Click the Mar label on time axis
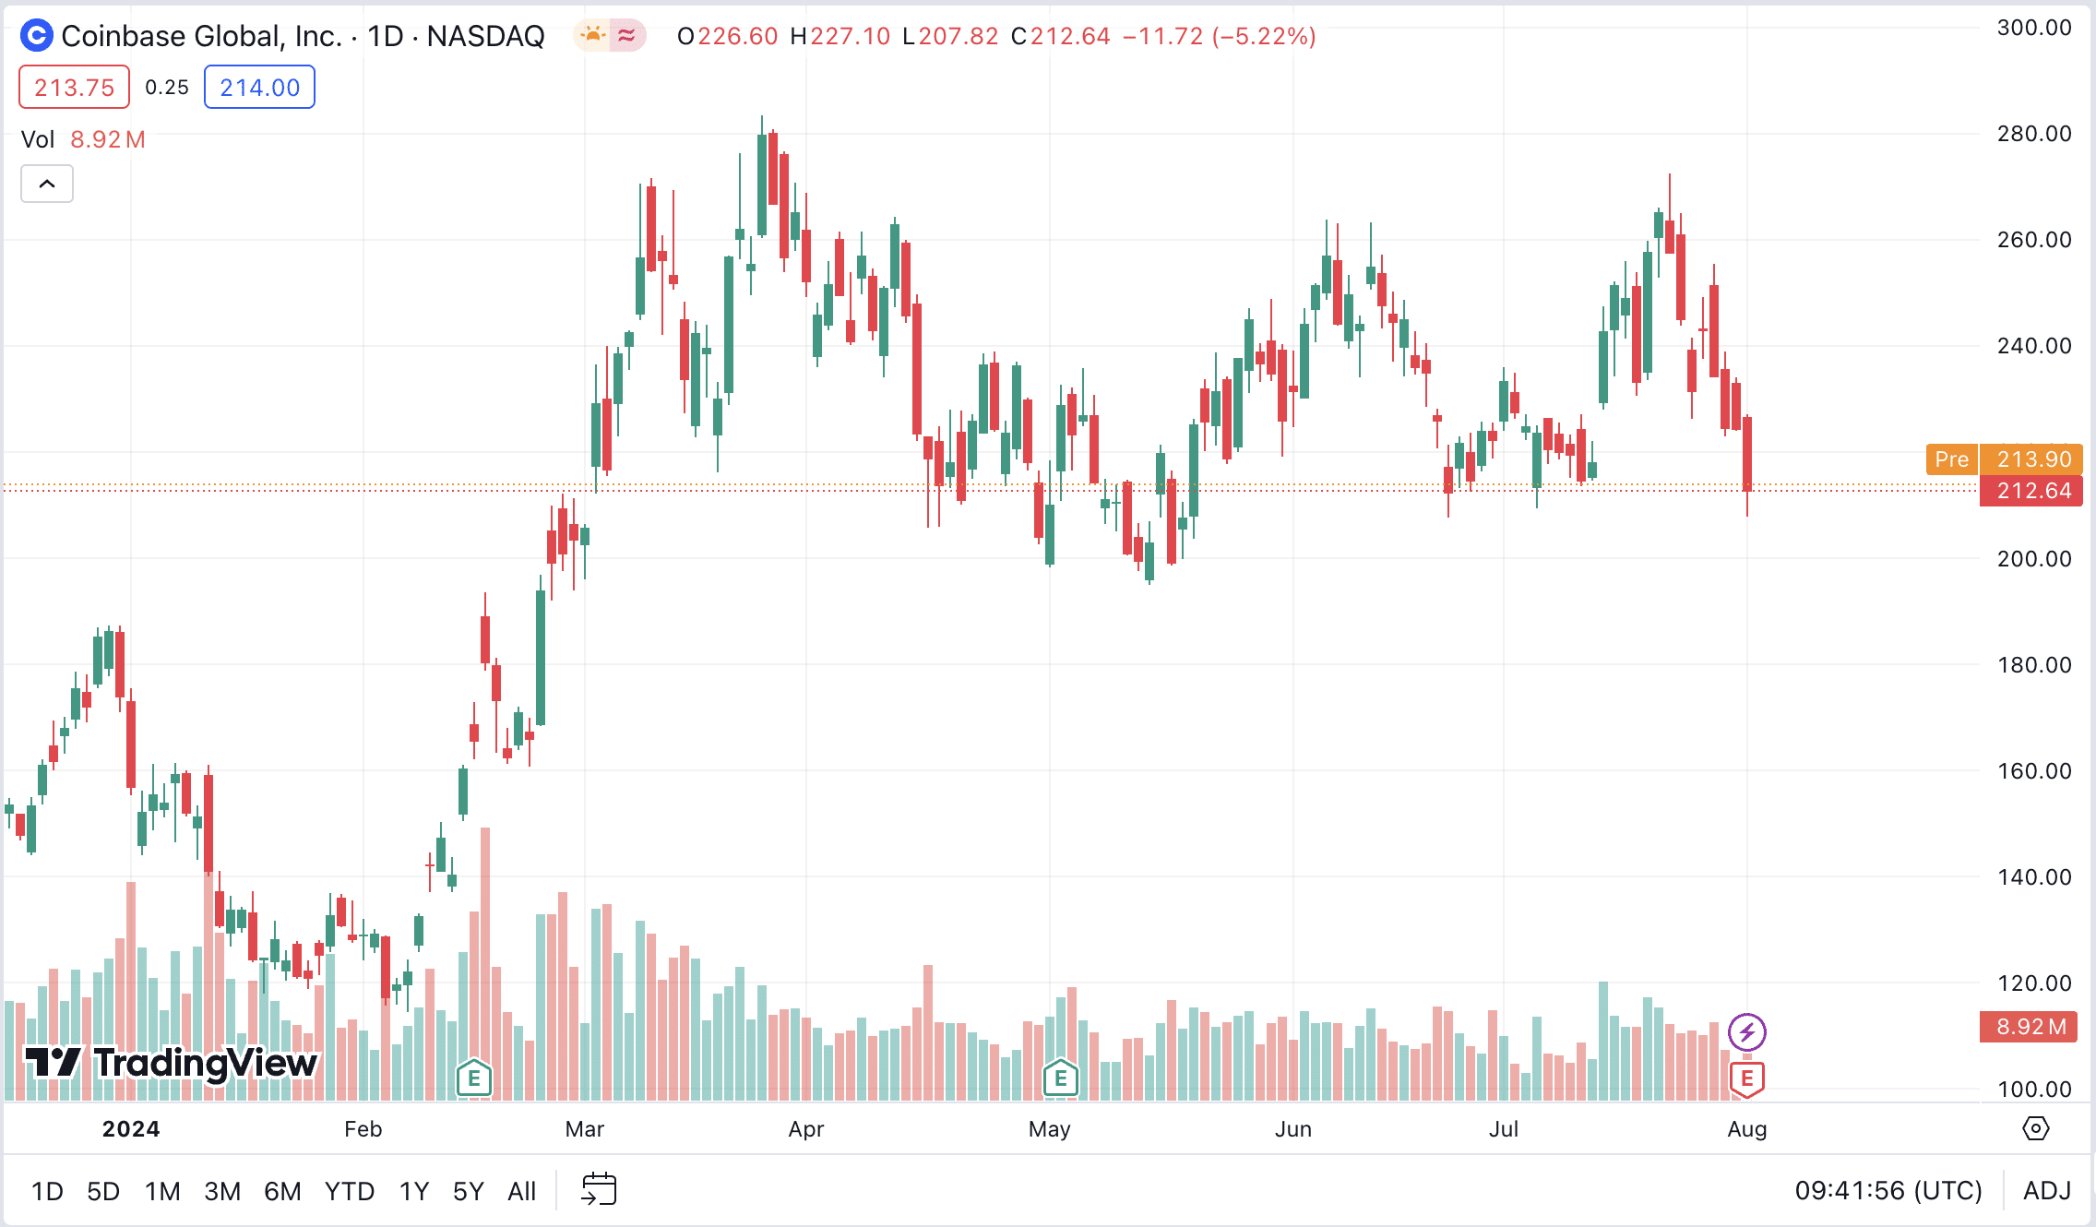This screenshot has width=2096, height=1227. (585, 1129)
